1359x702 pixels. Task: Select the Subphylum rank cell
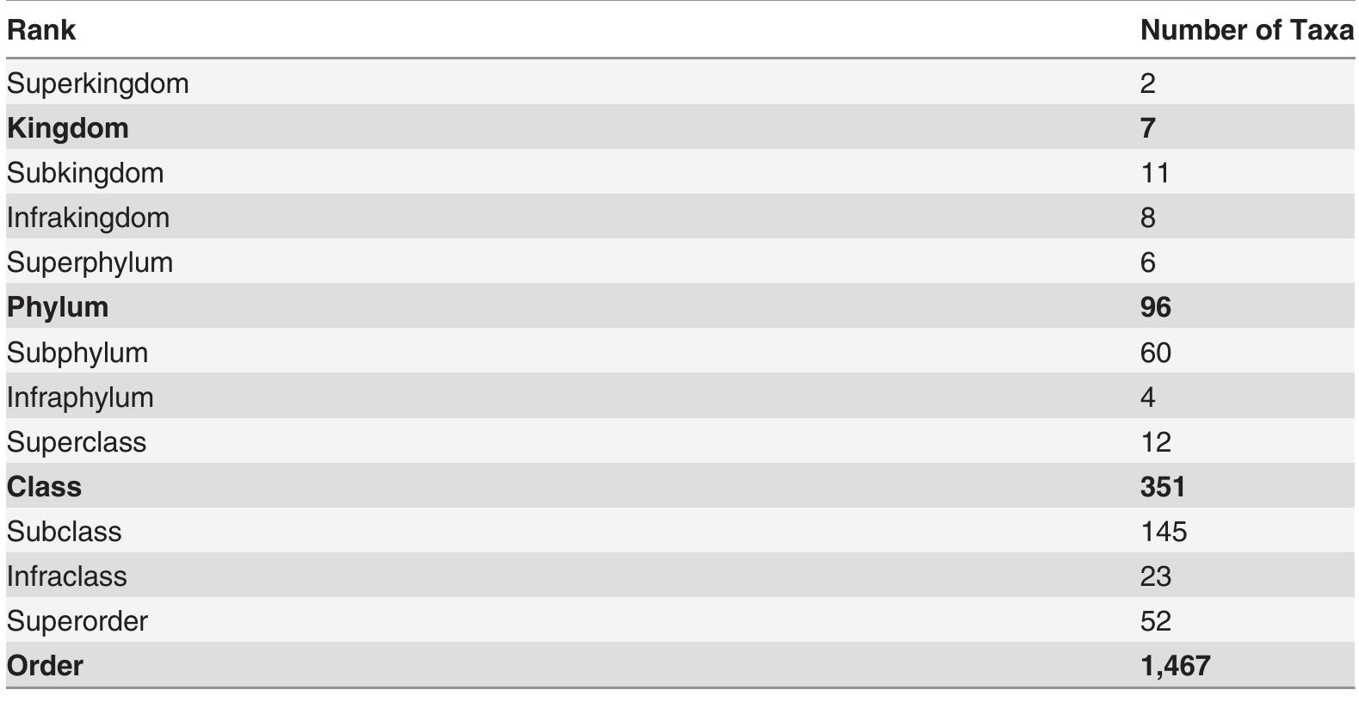77,353
